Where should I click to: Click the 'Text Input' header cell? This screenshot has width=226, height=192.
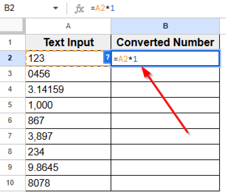68,42
